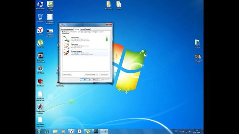
Task: Select the Line In recording device
Action: (x=86, y=46)
